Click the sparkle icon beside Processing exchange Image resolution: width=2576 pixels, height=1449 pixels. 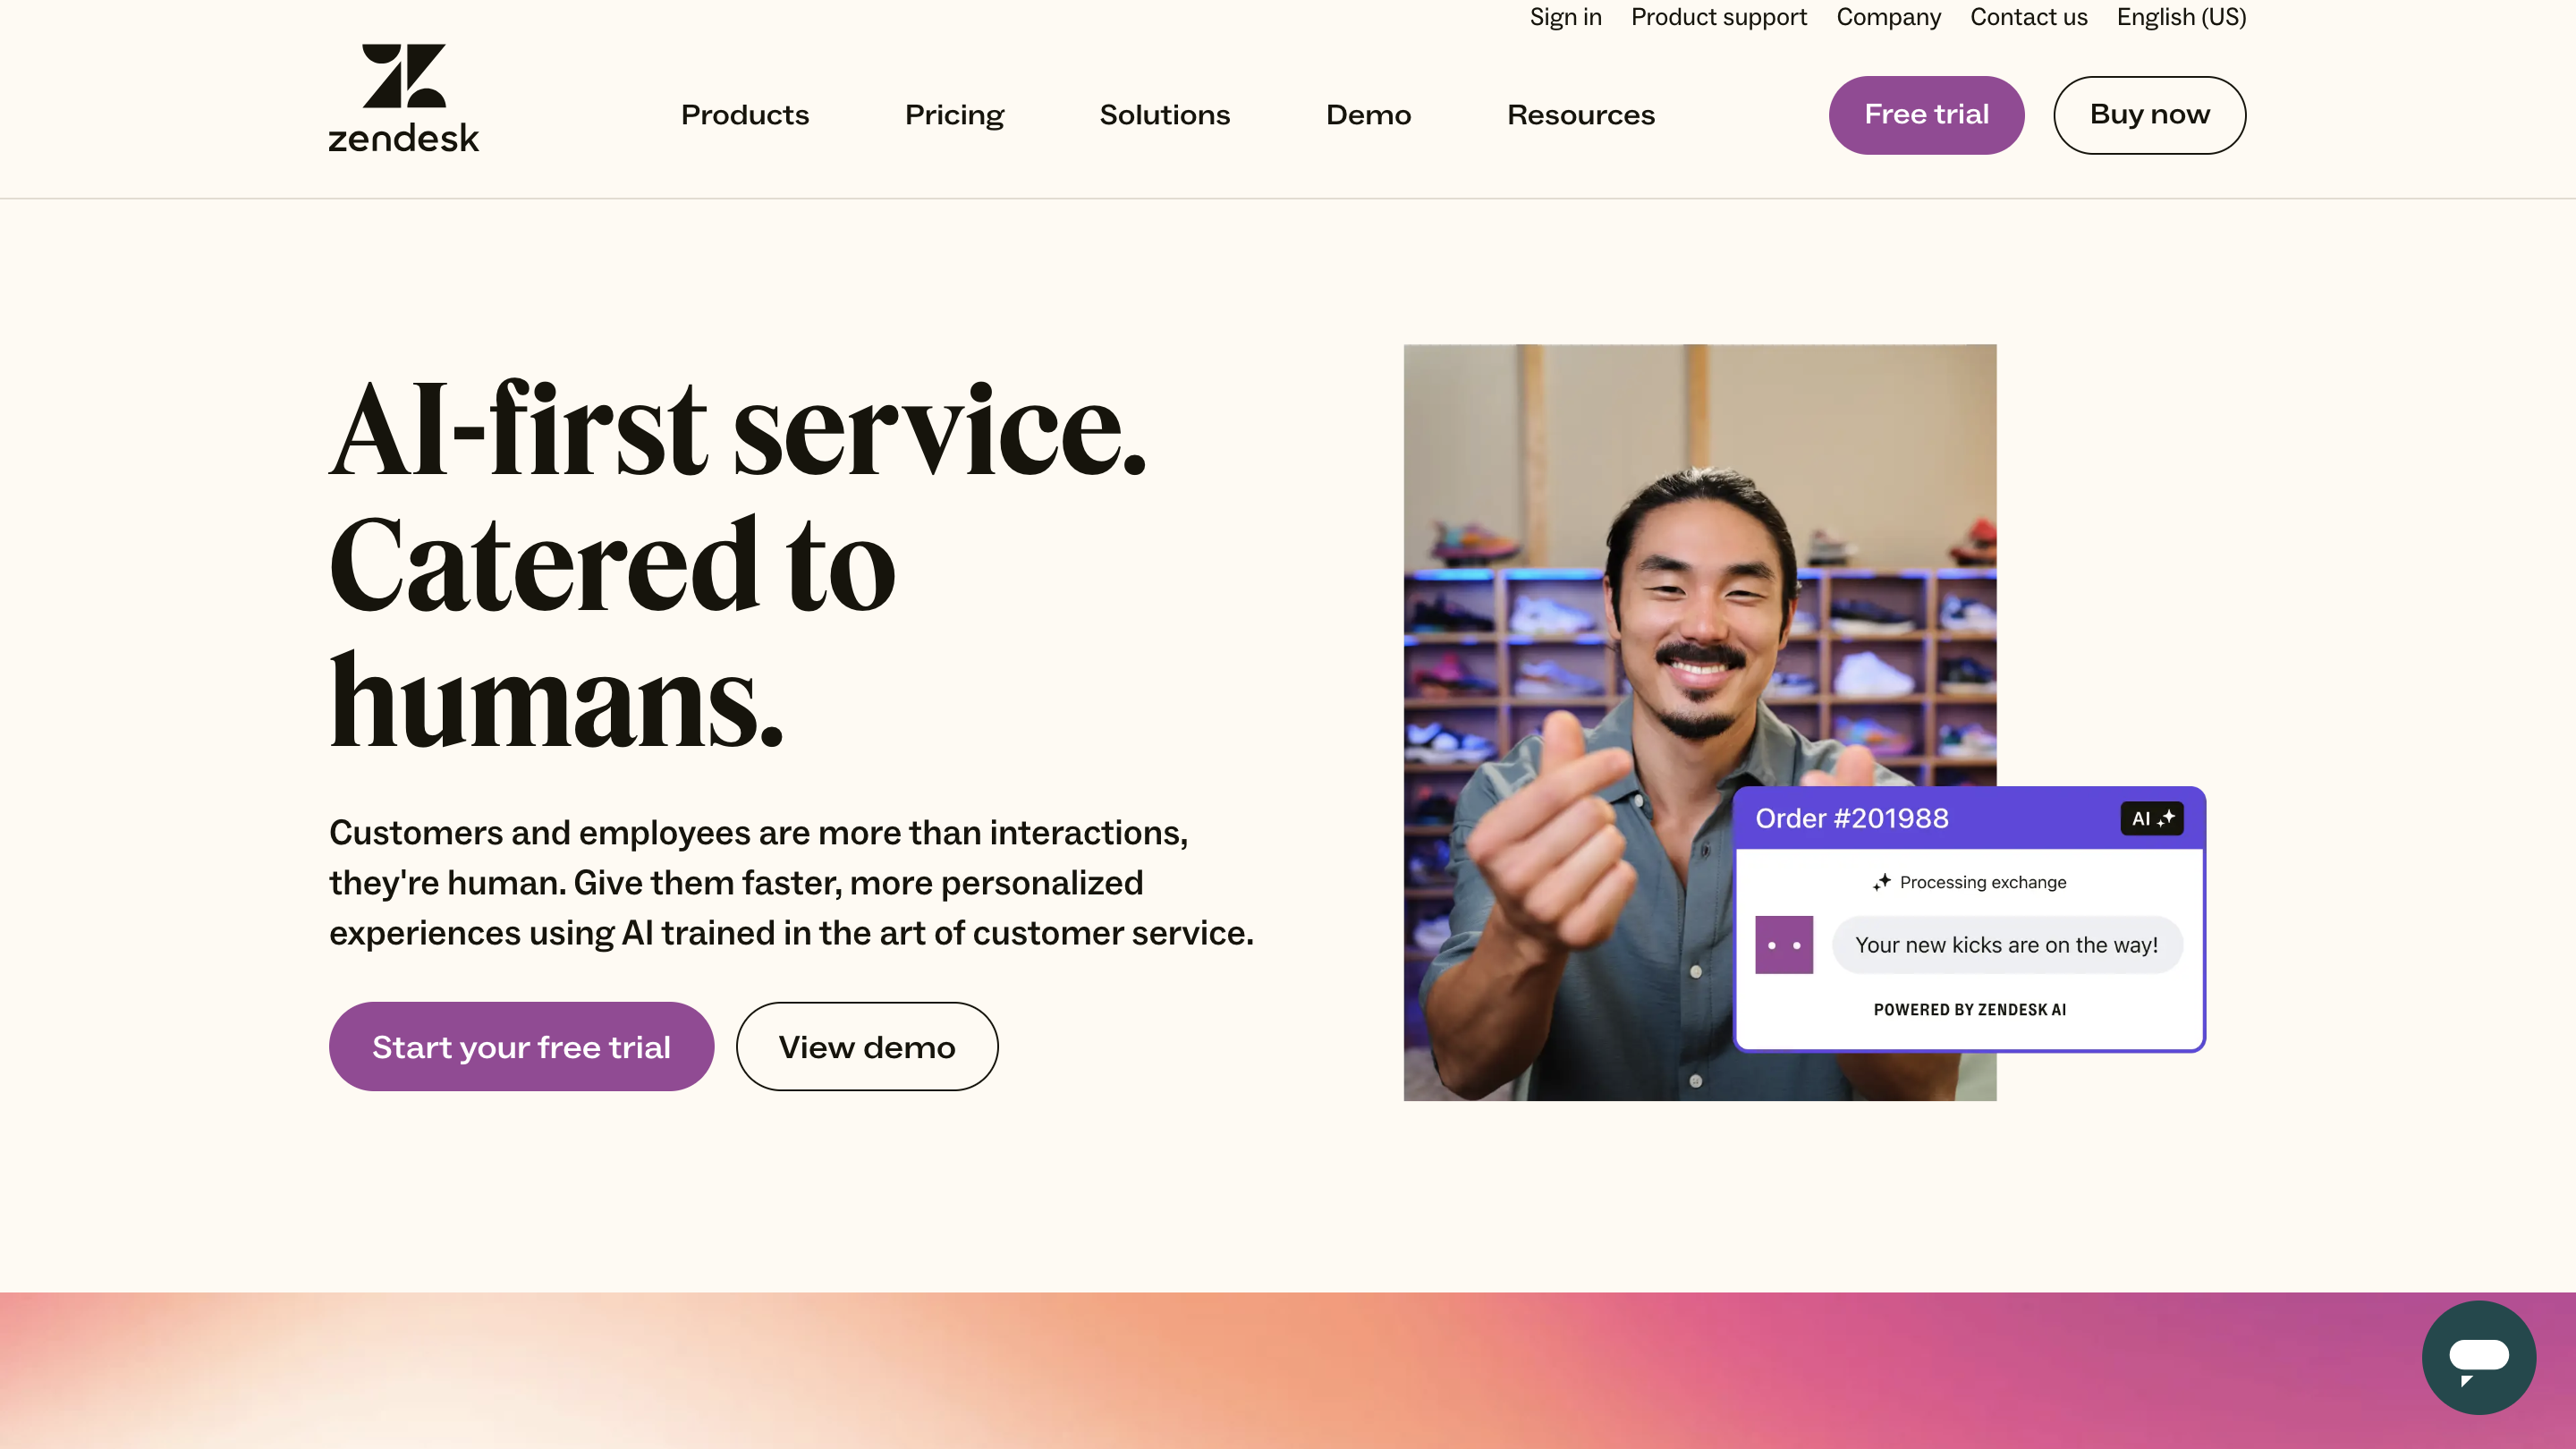(1881, 882)
